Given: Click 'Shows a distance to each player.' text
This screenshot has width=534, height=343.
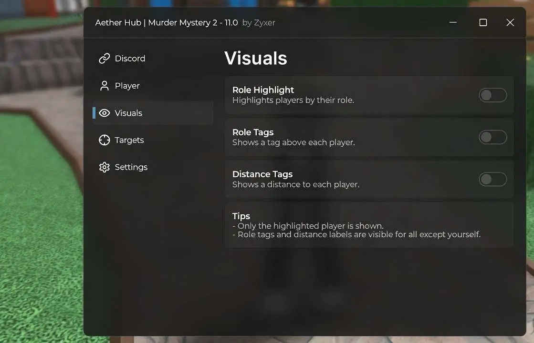Looking at the screenshot, I should [295, 184].
